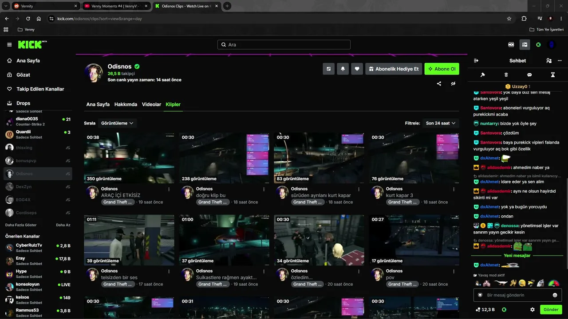Click the Ara search field
The height and width of the screenshot is (319, 568).
[x=284, y=45]
